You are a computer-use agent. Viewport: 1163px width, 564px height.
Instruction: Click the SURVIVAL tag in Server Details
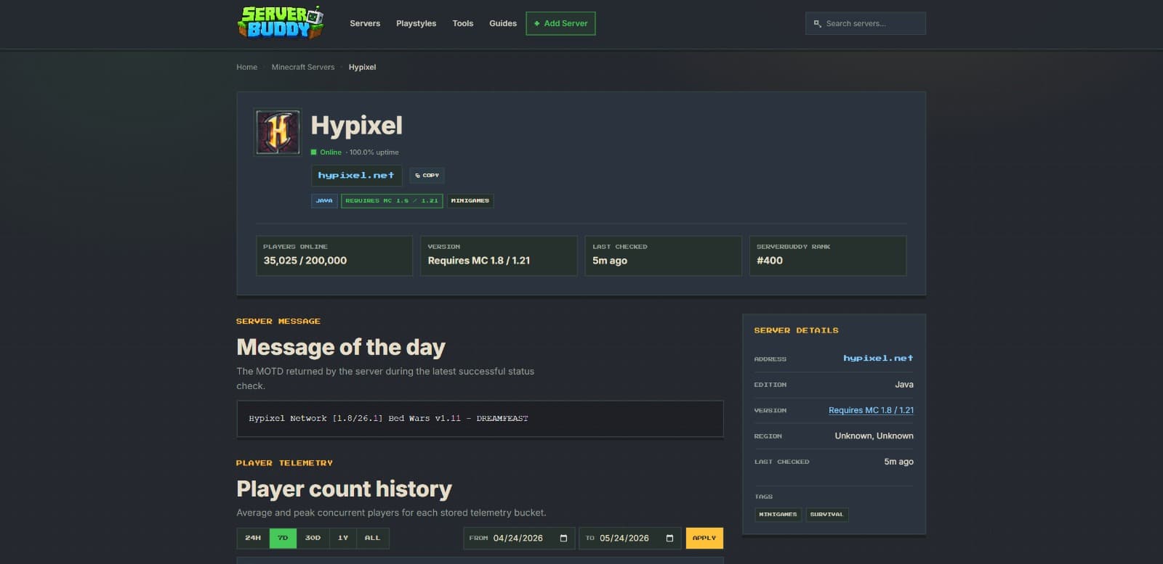826,515
